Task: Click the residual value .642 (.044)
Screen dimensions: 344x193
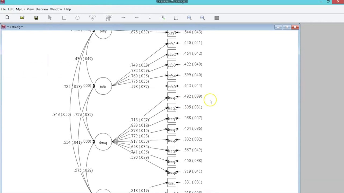Action: pos(193,86)
